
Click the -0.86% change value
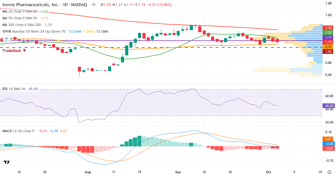164,5
